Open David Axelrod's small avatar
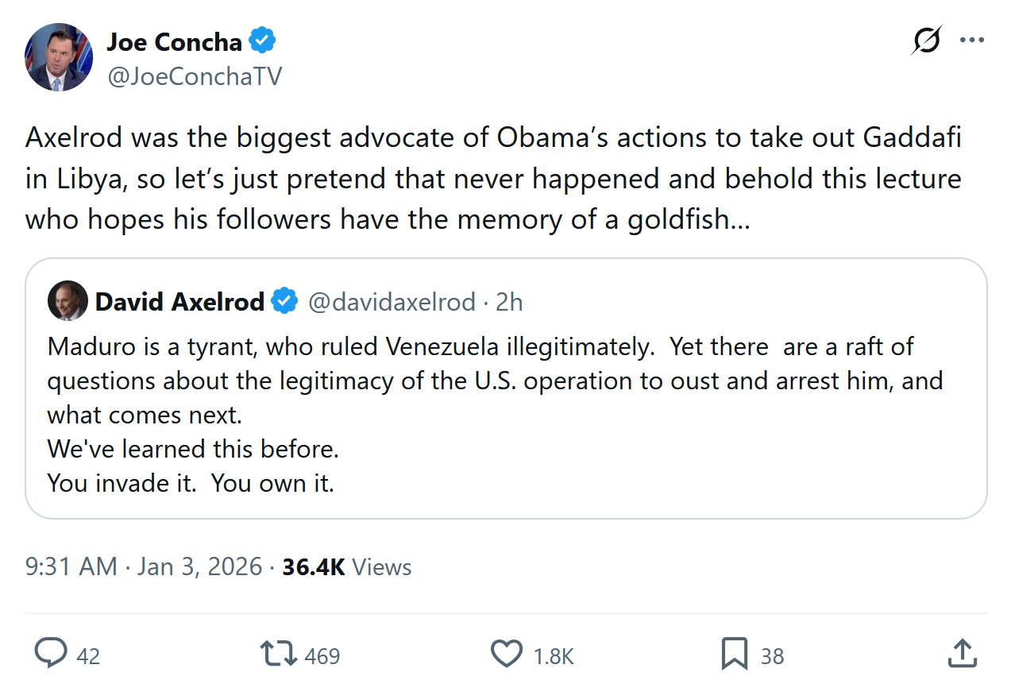 point(68,301)
